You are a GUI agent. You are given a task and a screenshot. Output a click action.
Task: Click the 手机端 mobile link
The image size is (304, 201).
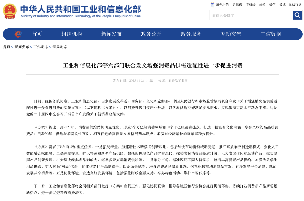[x=251, y=5]
